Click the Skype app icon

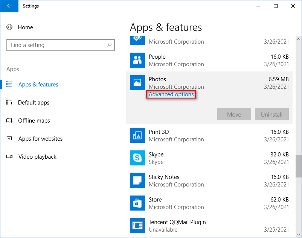[x=137, y=158]
